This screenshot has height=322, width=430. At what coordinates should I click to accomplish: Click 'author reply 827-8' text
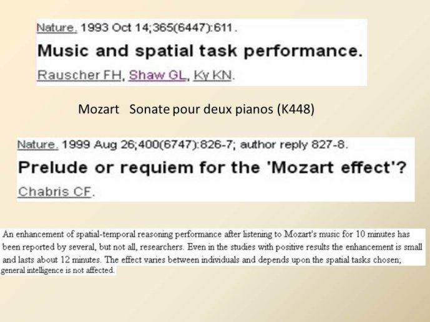pyautogui.click(x=294, y=144)
